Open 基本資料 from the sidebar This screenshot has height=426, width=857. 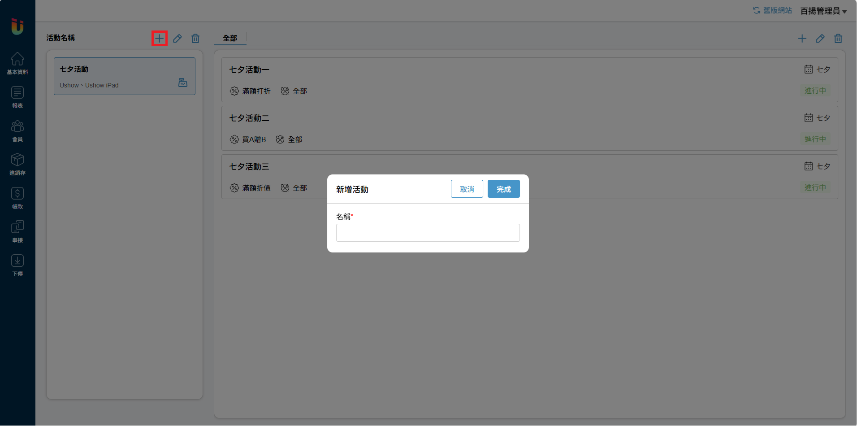(17, 63)
